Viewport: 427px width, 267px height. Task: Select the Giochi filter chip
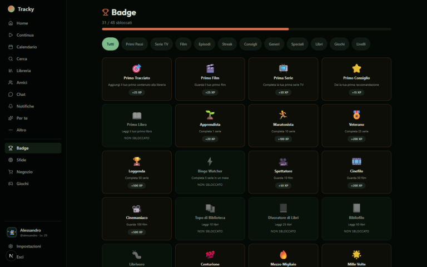coord(339,44)
